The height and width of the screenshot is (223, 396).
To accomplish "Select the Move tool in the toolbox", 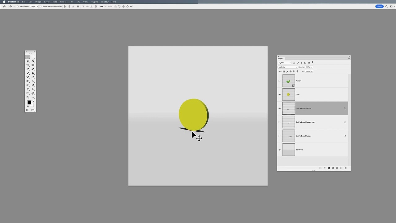I will click(x=28, y=57).
